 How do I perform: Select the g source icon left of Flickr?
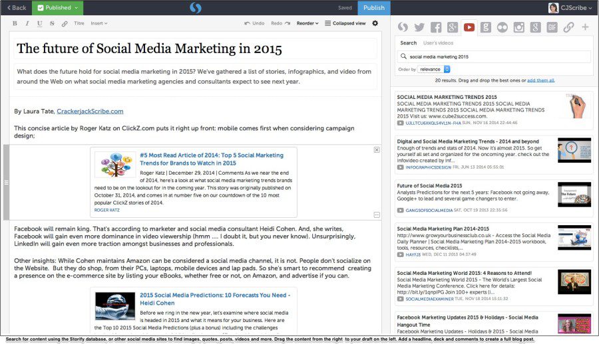coord(486,27)
